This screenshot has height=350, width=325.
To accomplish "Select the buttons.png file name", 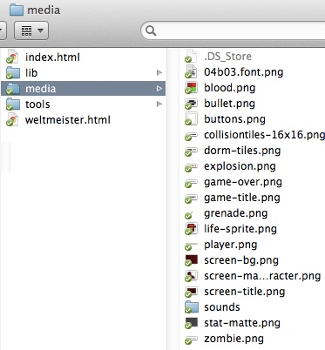I will 234,119.
